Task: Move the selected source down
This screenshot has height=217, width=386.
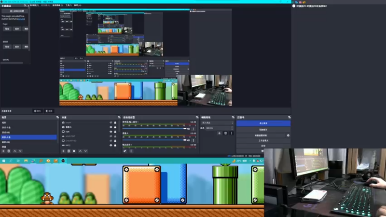Action: coord(85,151)
